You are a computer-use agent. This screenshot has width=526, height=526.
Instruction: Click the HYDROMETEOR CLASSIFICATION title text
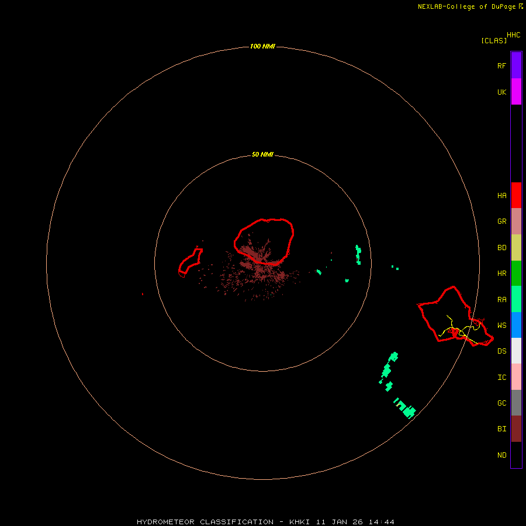205,522
